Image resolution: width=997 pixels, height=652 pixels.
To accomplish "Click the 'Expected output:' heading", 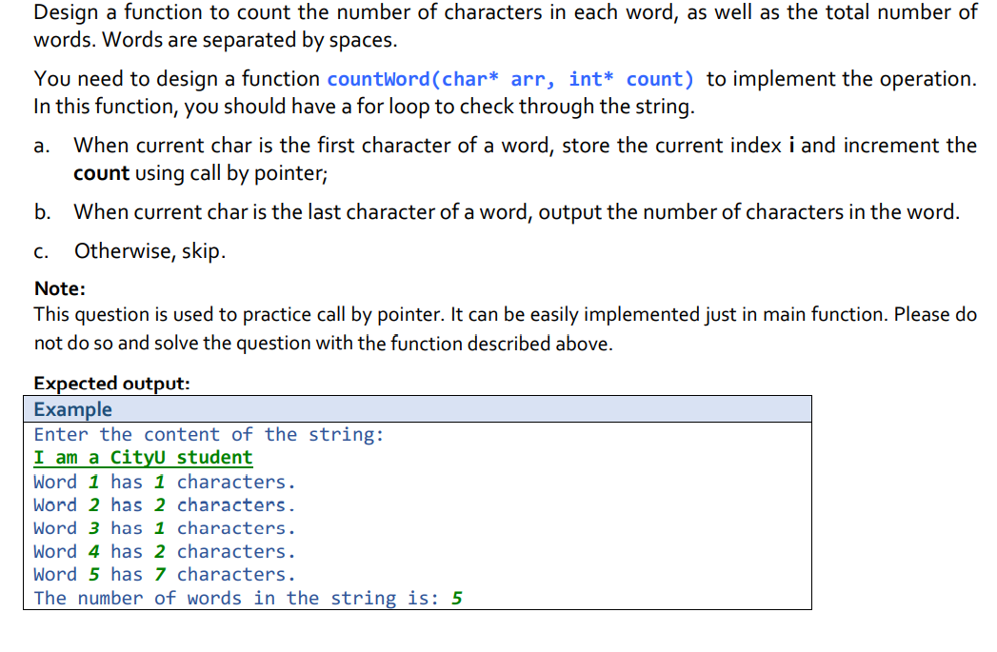I will pyautogui.click(x=112, y=384).
